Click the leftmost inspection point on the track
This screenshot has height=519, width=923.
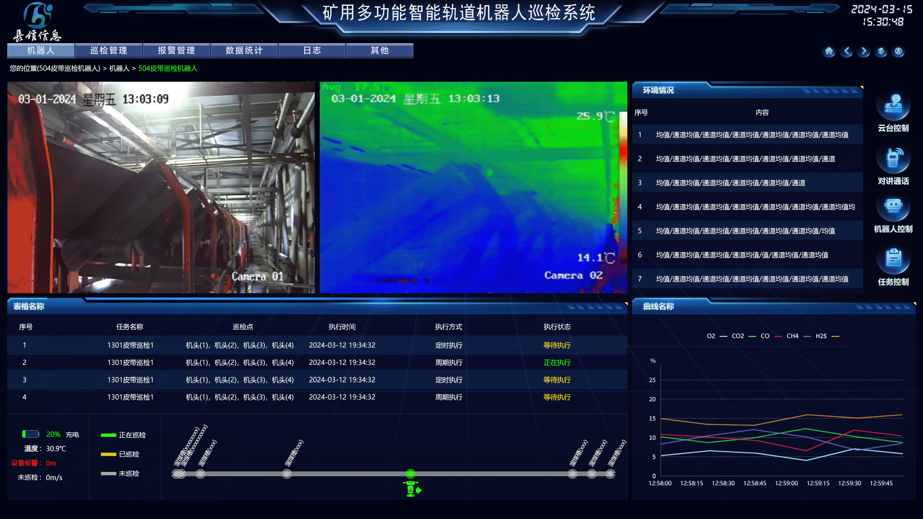[176, 474]
